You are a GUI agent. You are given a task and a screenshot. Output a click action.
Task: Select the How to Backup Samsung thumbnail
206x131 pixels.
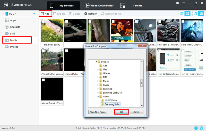(168, 60)
